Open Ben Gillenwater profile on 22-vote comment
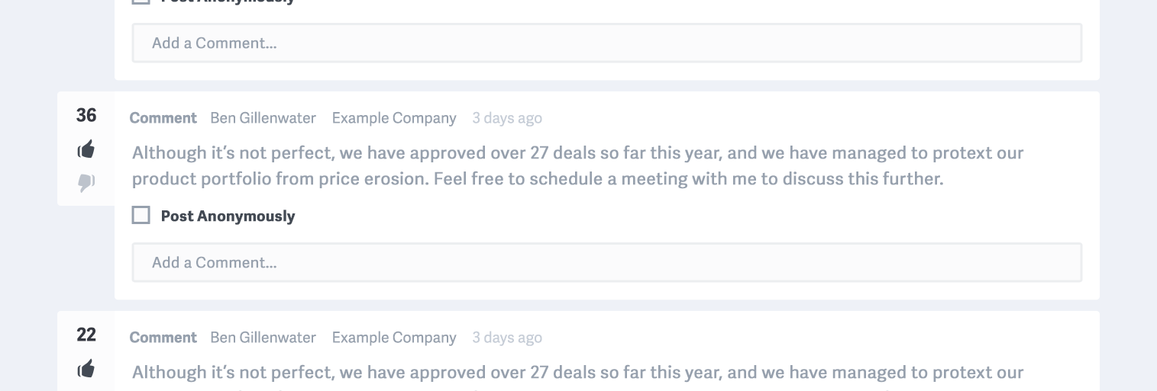Screen dimensions: 1157x391 point(263,338)
